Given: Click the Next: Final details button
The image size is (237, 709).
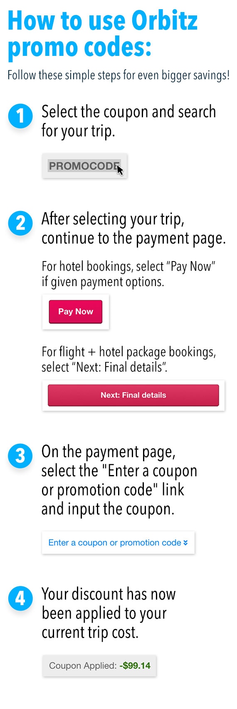Looking at the screenshot, I should click(x=133, y=395).
